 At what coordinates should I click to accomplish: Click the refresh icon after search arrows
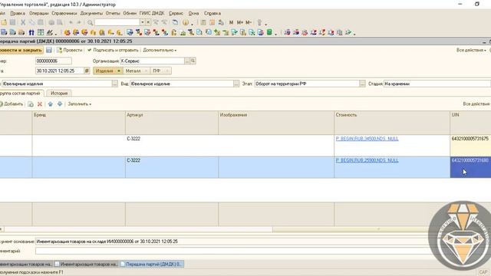tap(175, 22)
